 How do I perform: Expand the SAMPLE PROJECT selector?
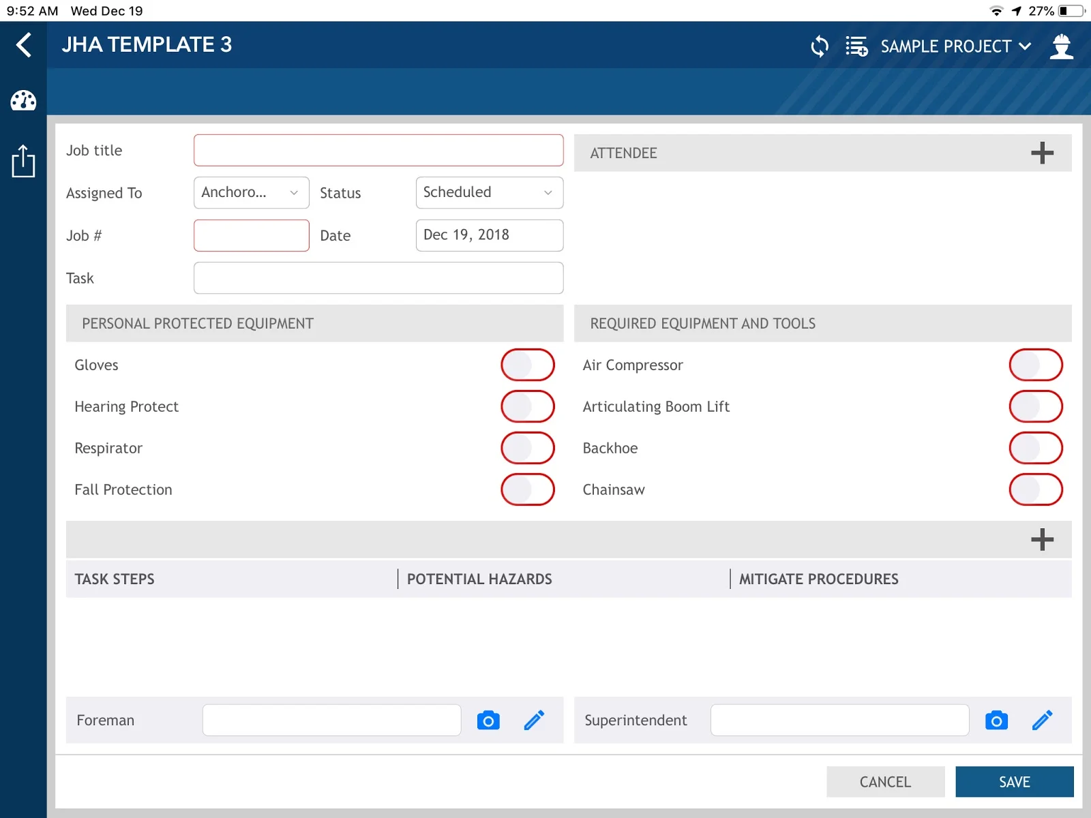coord(955,46)
